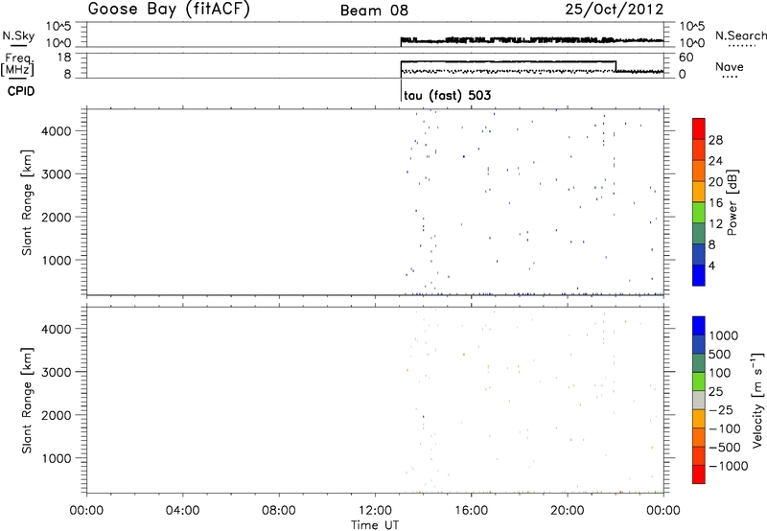
Task: Click Velocity colorbar green segment between 25 and 100
Action: pyautogui.click(x=699, y=381)
